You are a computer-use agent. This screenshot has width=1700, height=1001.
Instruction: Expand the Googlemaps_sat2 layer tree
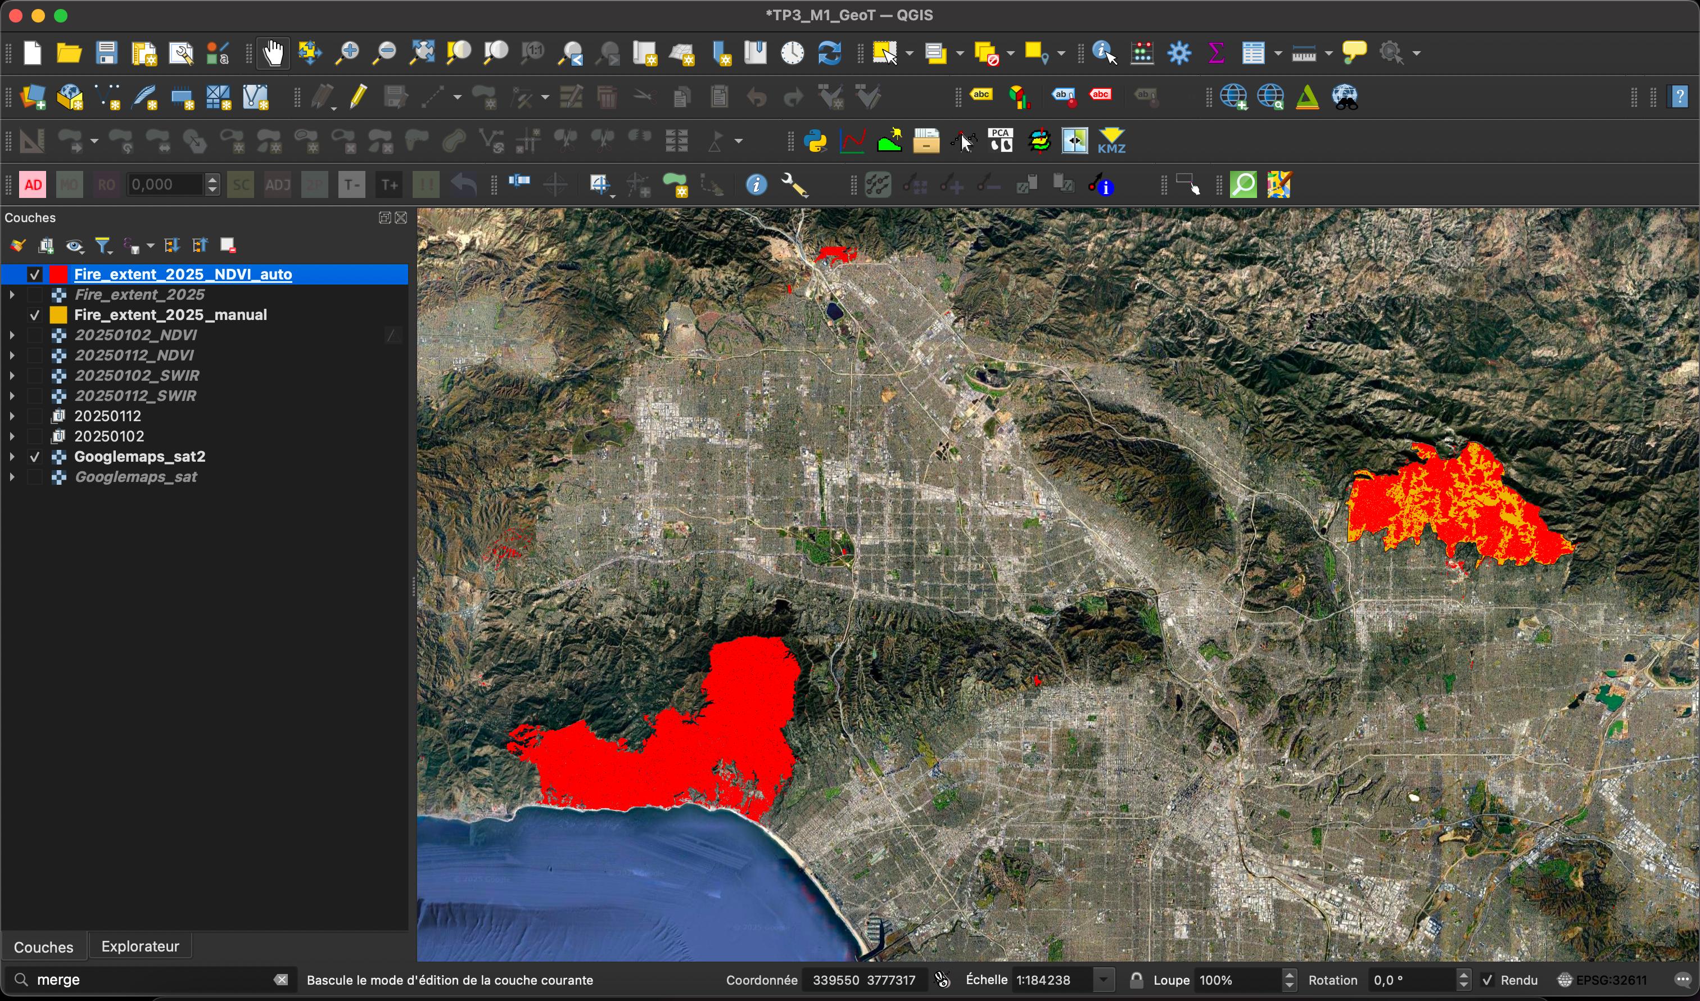[x=12, y=457]
